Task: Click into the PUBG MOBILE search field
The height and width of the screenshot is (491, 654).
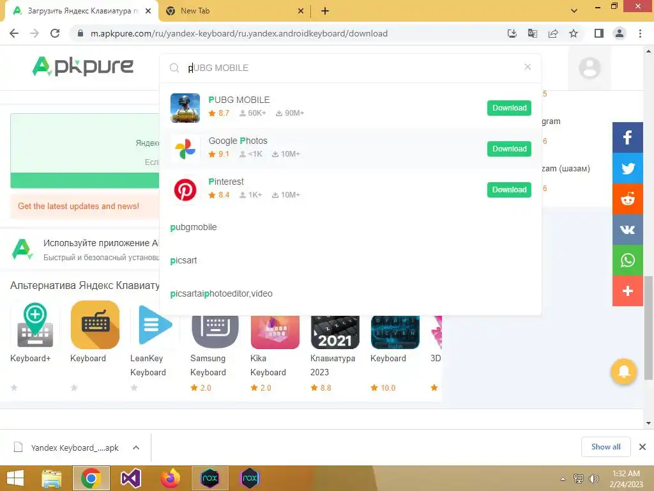Action: (351, 68)
